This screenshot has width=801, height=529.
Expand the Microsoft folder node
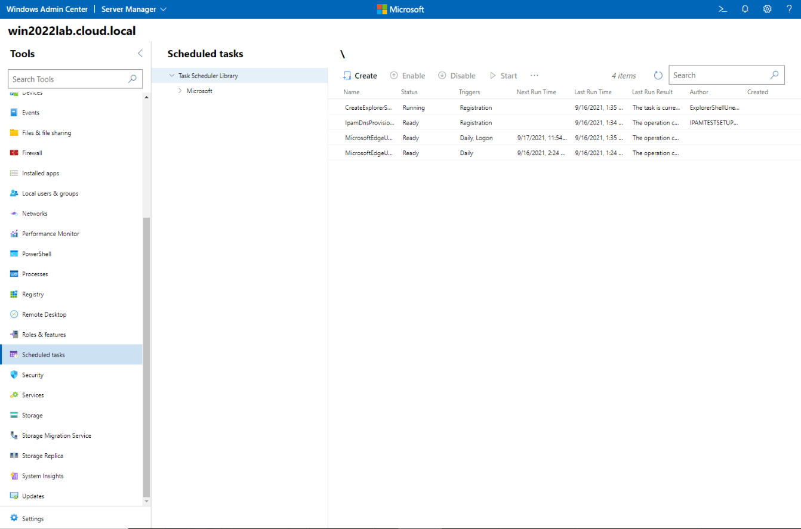(180, 91)
